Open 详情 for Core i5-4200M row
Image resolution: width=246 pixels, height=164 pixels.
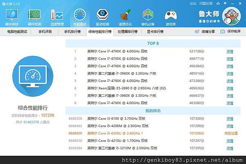(230, 126)
